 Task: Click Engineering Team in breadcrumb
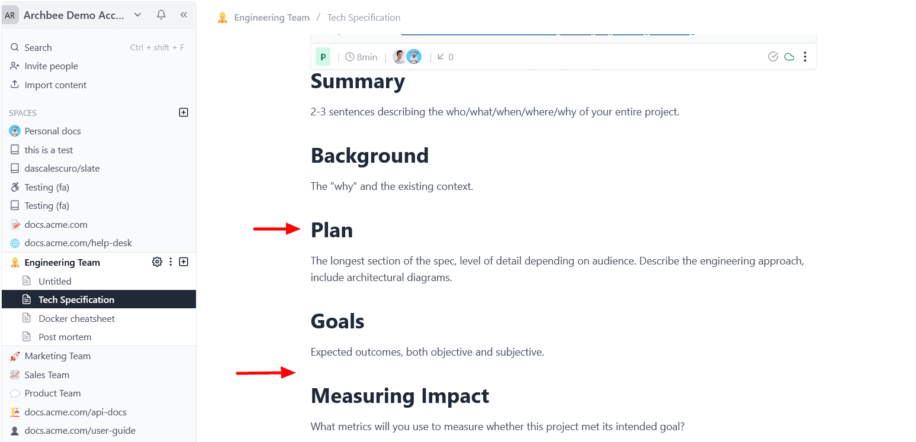[x=271, y=18]
